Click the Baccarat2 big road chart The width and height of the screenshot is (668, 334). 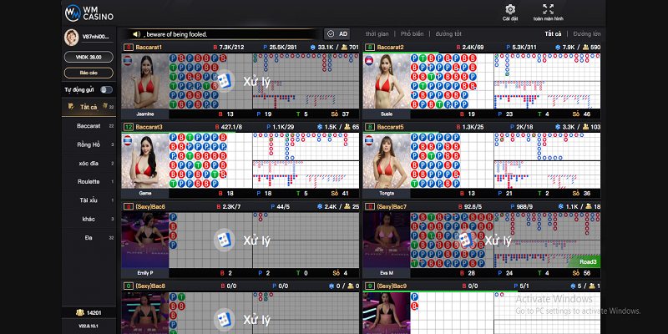(x=548, y=67)
